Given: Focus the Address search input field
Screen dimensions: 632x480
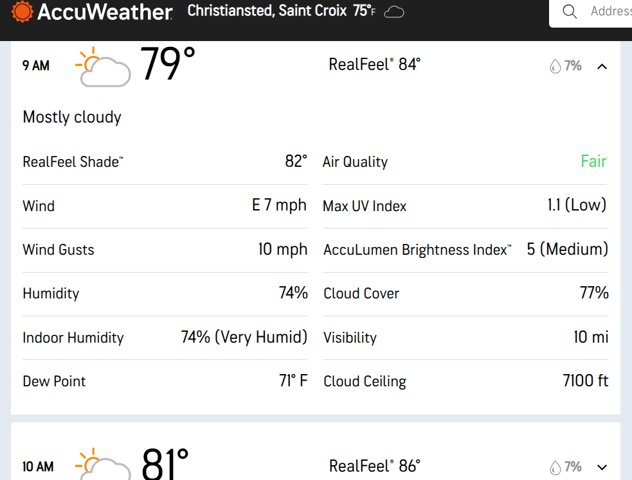Looking at the screenshot, I should [609, 12].
